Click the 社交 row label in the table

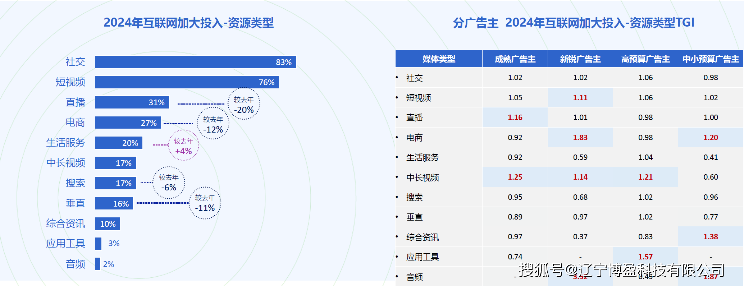click(x=414, y=78)
